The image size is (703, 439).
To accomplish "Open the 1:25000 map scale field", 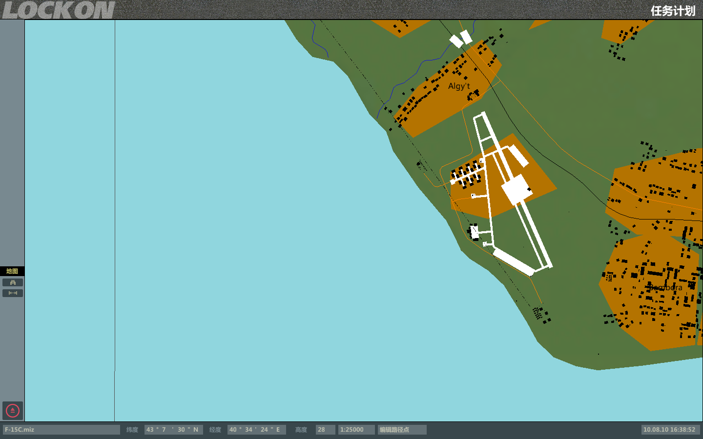I will (x=356, y=430).
